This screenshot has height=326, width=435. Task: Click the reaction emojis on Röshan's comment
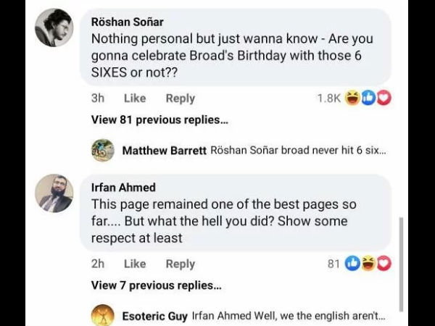click(368, 99)
